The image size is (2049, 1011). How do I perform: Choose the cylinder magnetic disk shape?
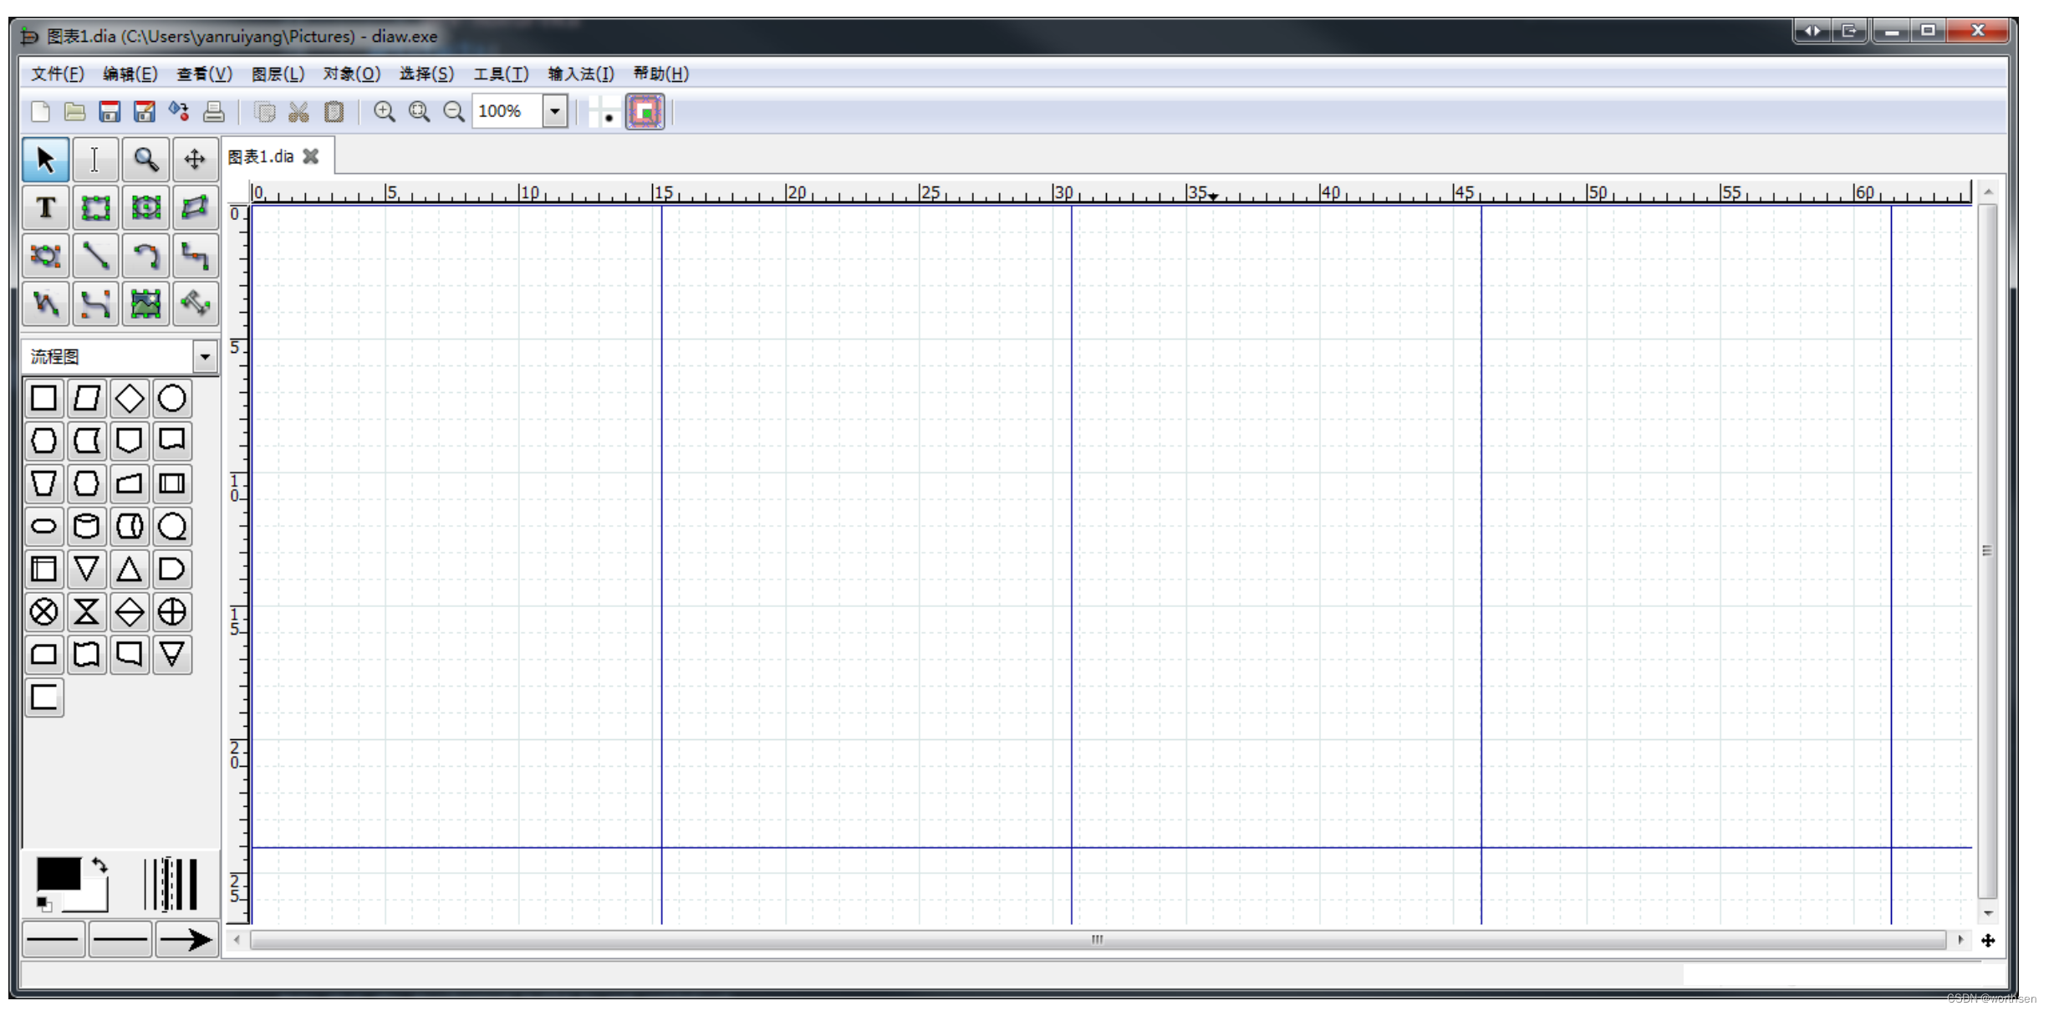(x=86, y=527)
